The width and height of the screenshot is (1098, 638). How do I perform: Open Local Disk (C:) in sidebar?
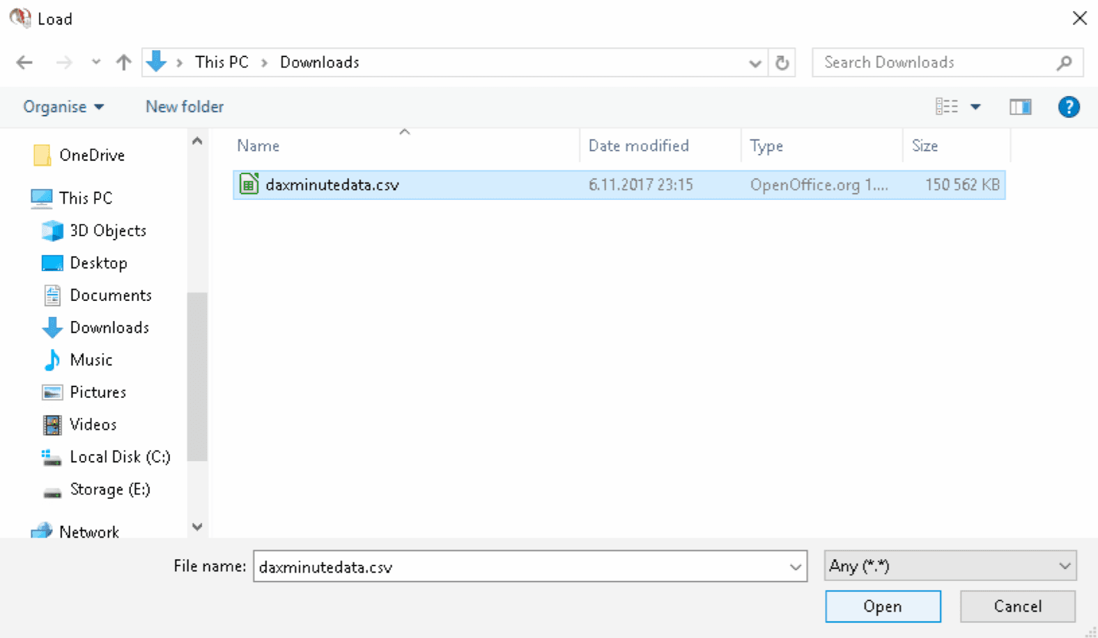coord(120,457)
